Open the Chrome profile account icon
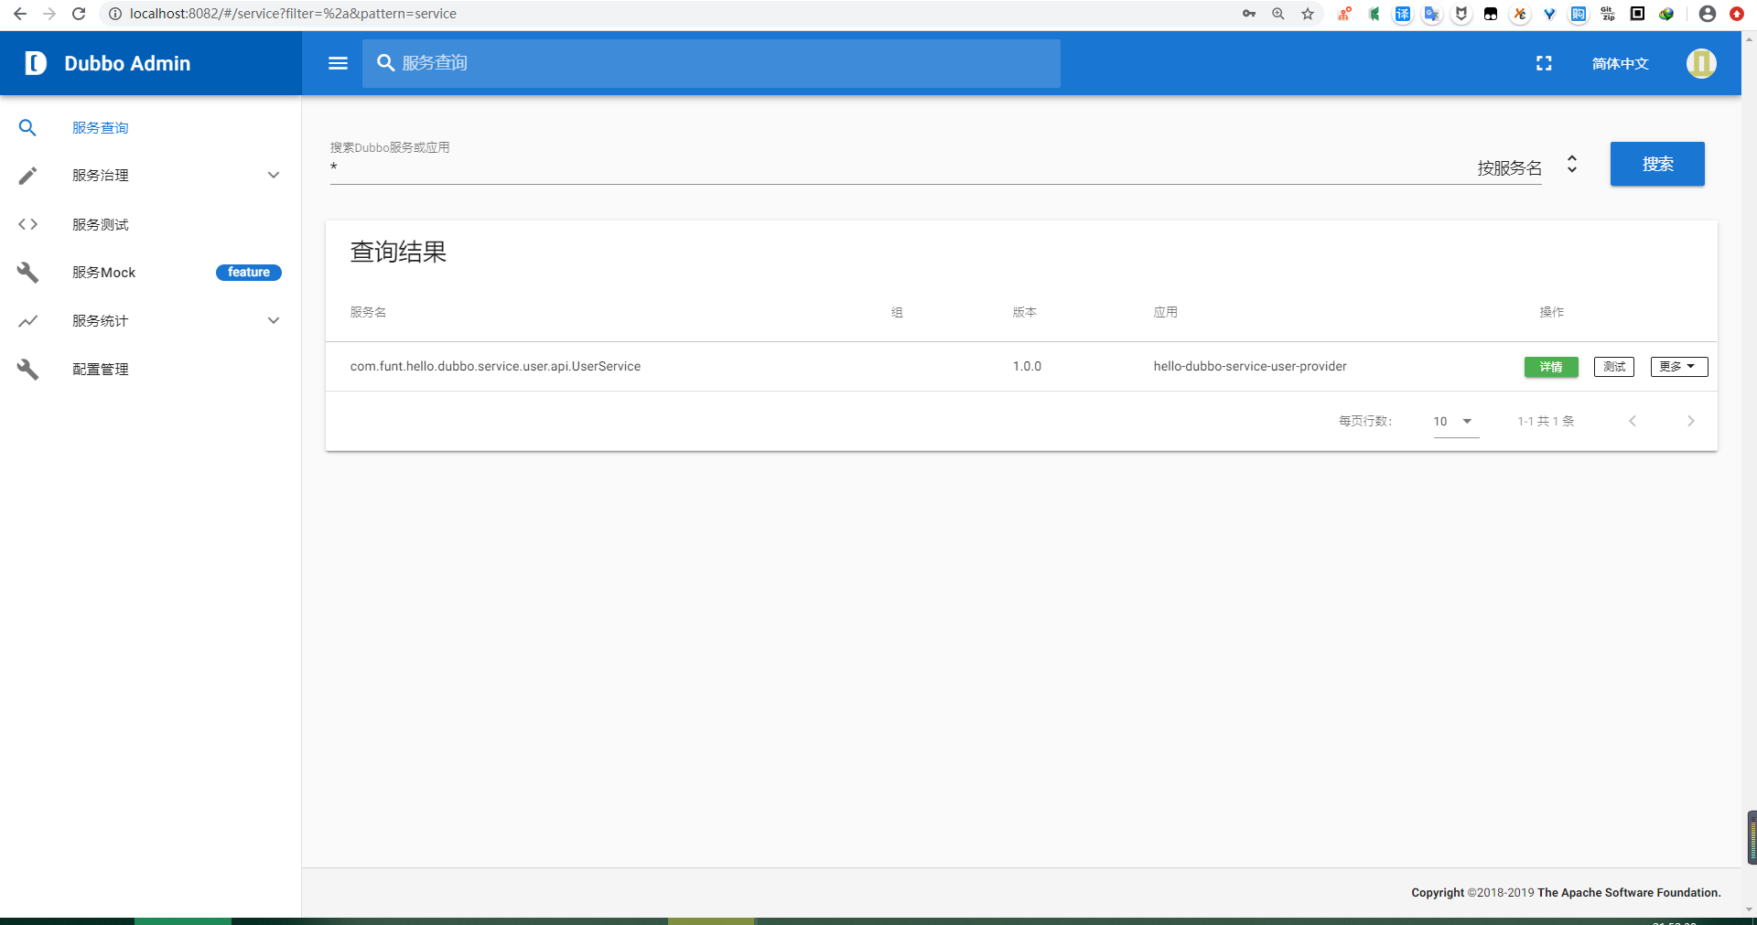 click(1708, 14)
